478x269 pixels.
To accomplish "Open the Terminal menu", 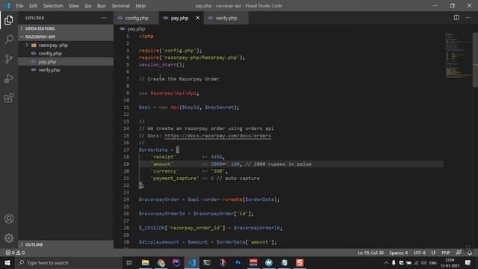I will point(120,6).
